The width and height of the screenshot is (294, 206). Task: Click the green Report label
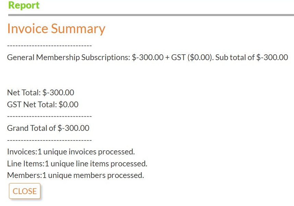[23, 5]
